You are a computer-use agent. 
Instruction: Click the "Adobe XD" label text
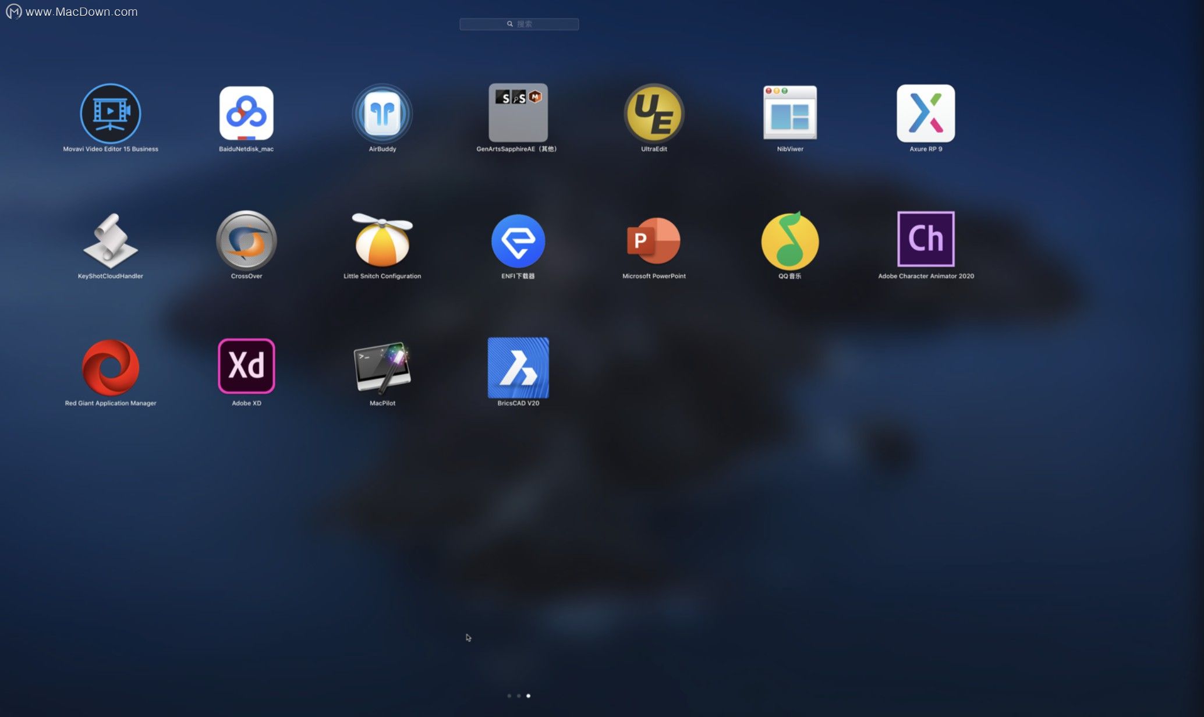pos(246,403)
